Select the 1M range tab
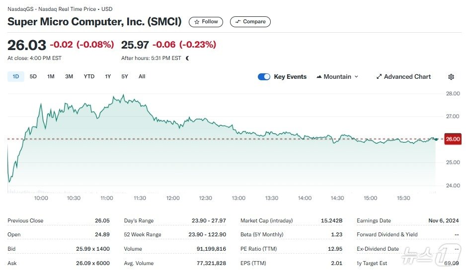Screen dimensions: 466x272 pos(51,76)
